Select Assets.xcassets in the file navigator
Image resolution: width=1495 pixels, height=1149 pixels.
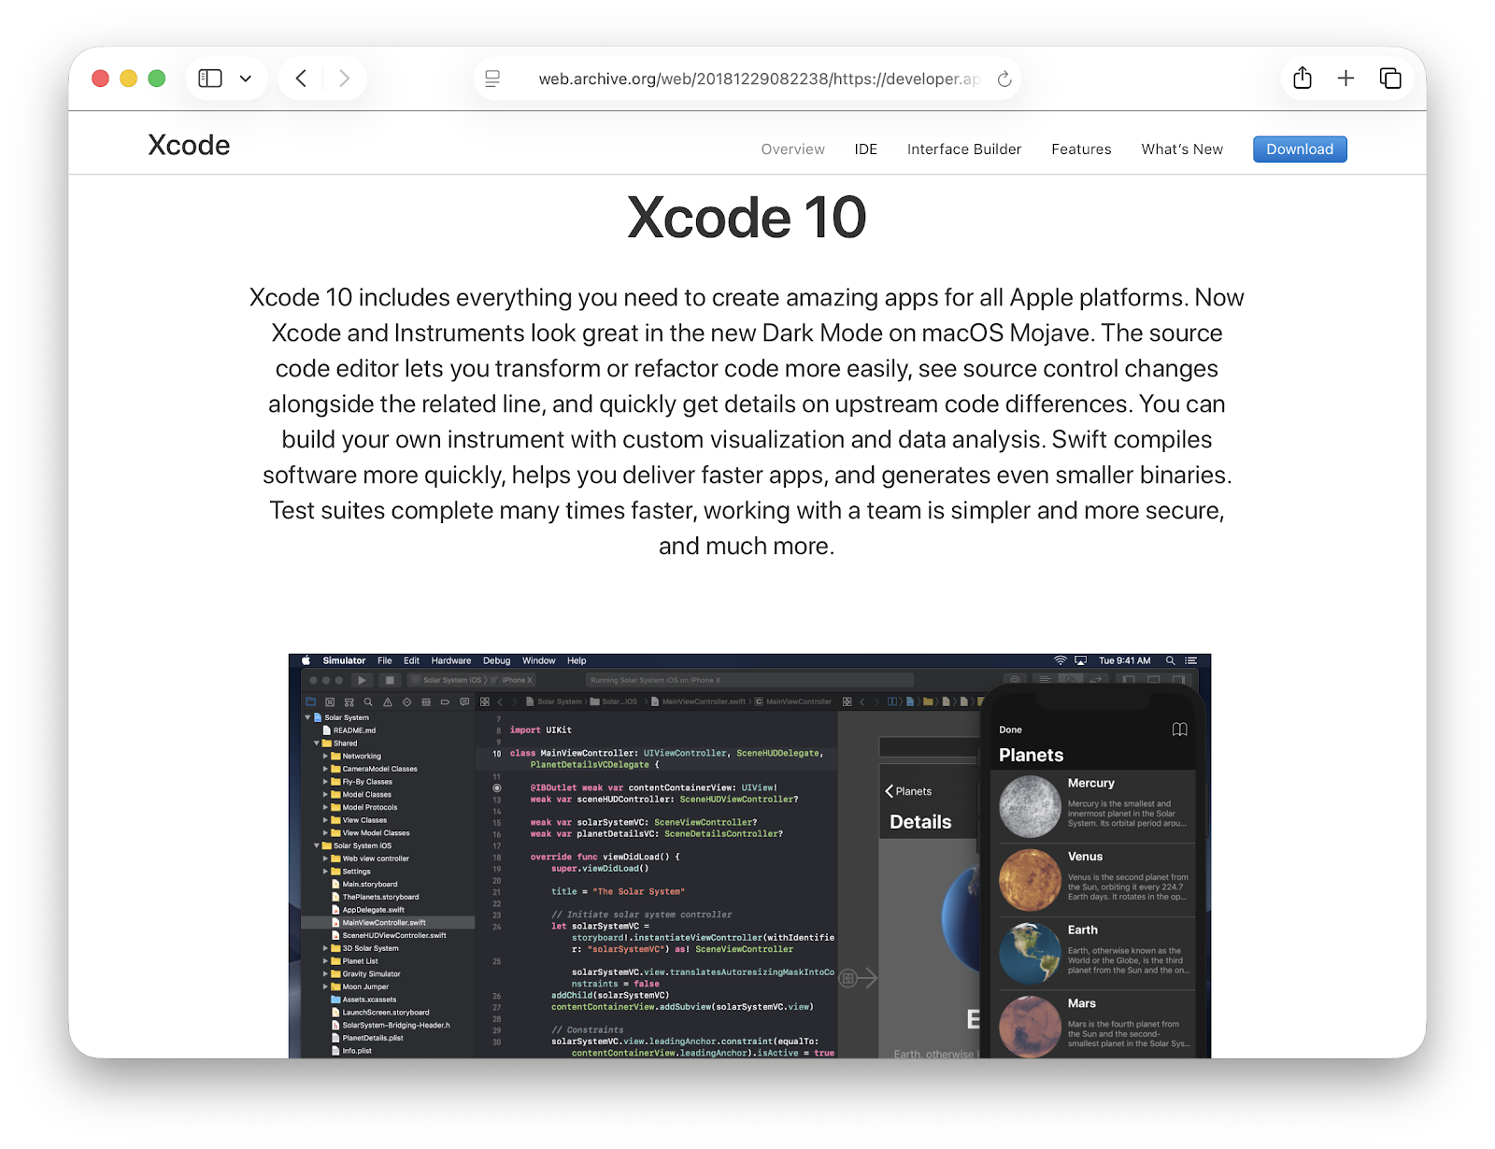(x=364, y=1000)
